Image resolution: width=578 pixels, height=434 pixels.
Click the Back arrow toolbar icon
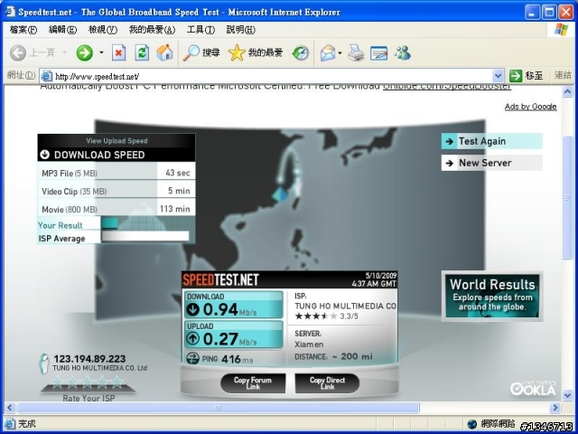[x=17, y=52]
